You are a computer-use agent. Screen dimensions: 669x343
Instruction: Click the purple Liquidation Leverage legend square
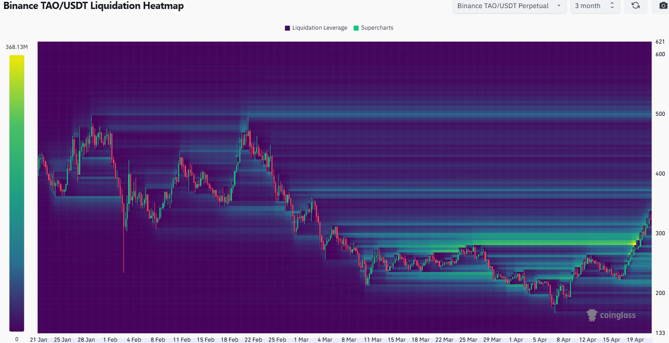point(288,28)
